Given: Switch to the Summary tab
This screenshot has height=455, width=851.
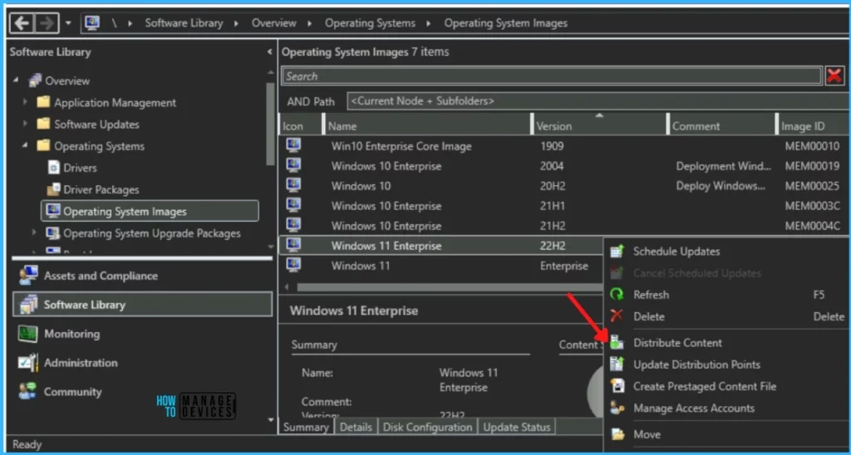Looking at the screenshot, I should (x=306, y=427).
